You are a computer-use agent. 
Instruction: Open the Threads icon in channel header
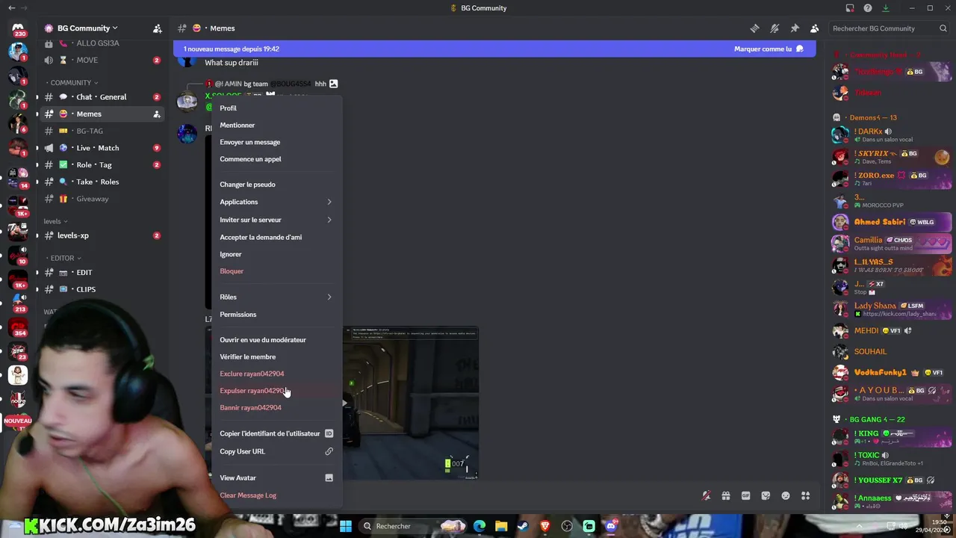pos(754,28)
